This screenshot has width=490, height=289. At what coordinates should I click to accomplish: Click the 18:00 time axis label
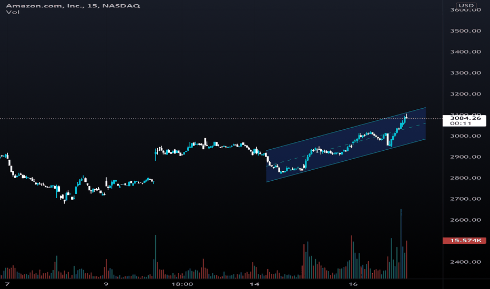(182, 284)
